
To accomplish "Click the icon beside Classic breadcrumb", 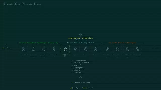I will pyautogui.click(x=5, y=4).
